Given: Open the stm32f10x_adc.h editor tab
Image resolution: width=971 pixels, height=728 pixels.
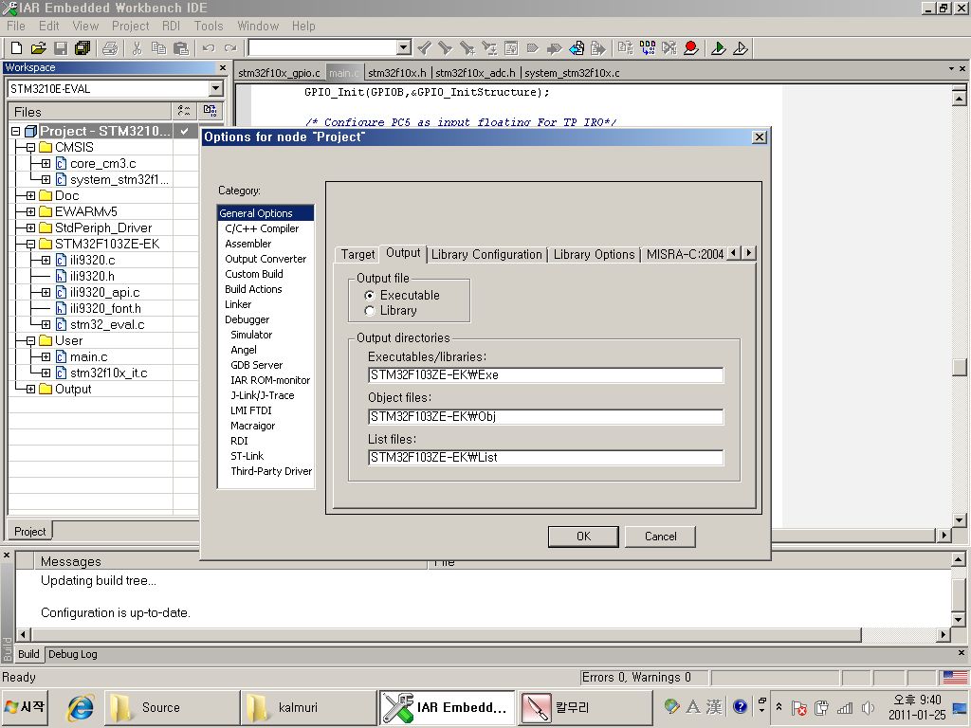Looking at the screenshot, I should (x=475, y=73).
